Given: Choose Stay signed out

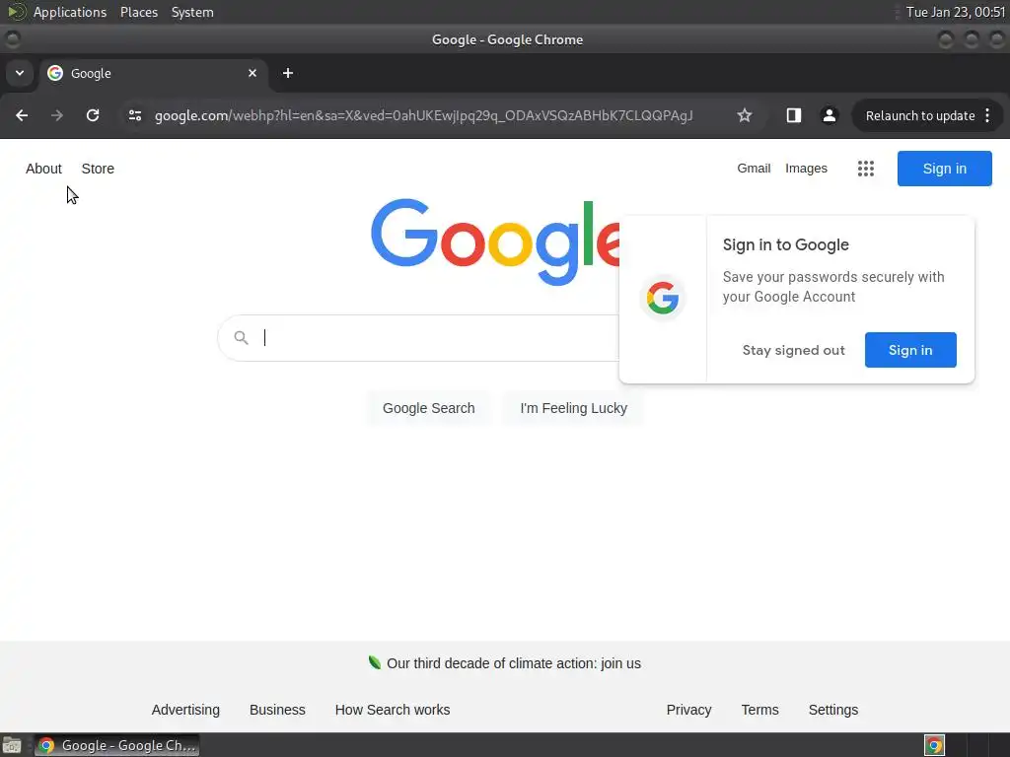Looking at the screenshot, I should 793,350.
